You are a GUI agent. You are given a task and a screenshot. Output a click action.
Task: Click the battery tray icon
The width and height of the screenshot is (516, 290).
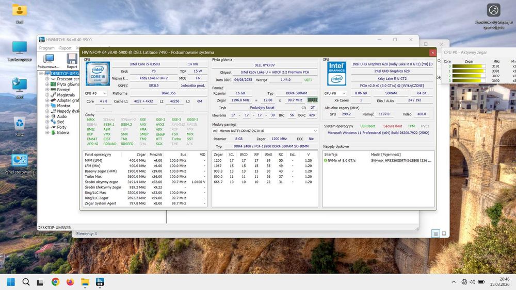click(481, 282)
